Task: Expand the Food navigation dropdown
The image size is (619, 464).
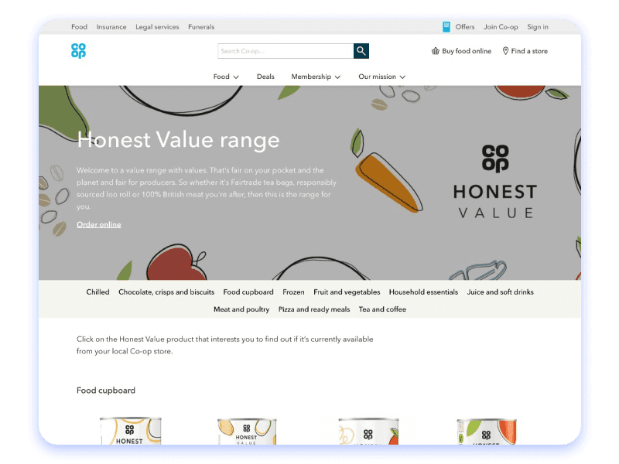Action: coord(226,77)
